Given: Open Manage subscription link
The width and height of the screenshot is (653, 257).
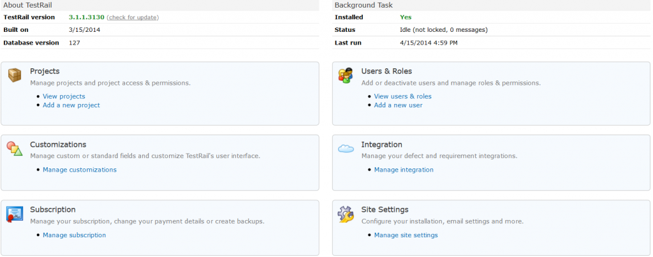Looking at the screenshot, I should coord(74,235).
